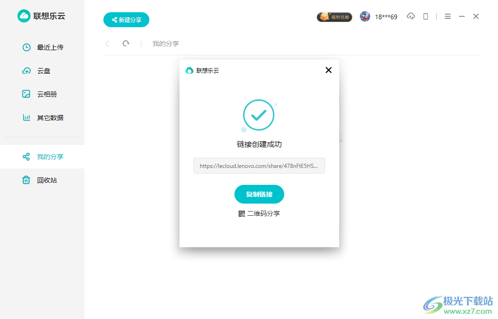Click the 复制链接 copy link button
The height and width of the screenshot is (319, 498).
259,194
